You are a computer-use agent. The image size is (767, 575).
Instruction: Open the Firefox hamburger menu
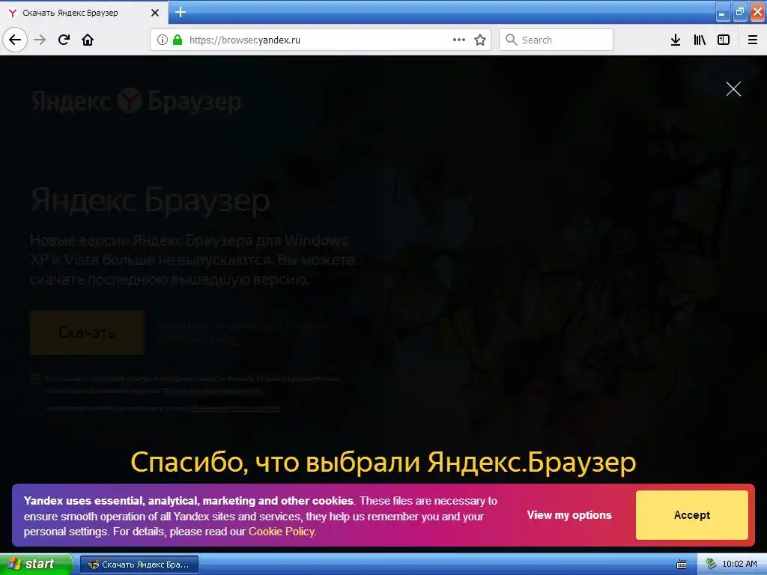(x=753, y=40)
